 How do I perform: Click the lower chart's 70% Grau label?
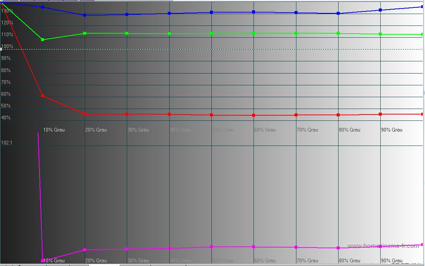pos(307,260)
